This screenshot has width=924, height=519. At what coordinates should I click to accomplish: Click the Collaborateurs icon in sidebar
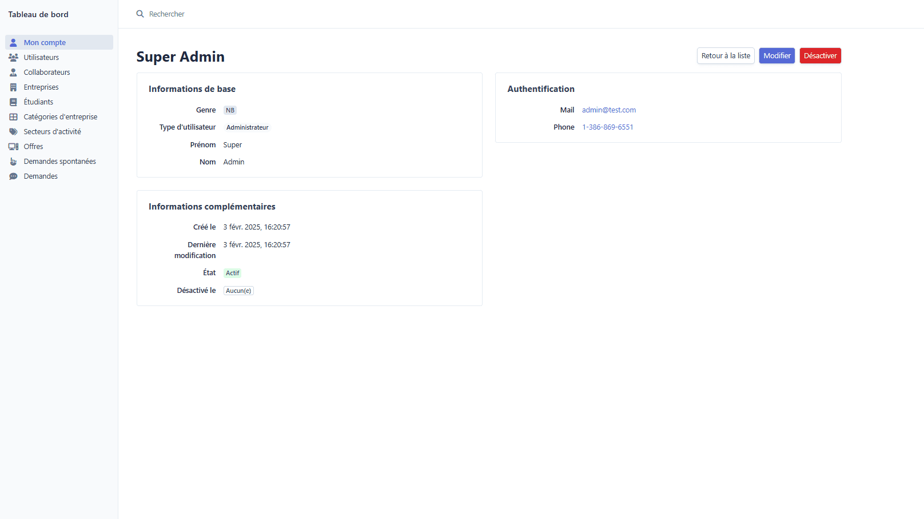13,72
